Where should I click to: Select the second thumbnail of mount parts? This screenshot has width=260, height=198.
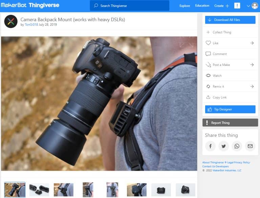tap(39, 190)
